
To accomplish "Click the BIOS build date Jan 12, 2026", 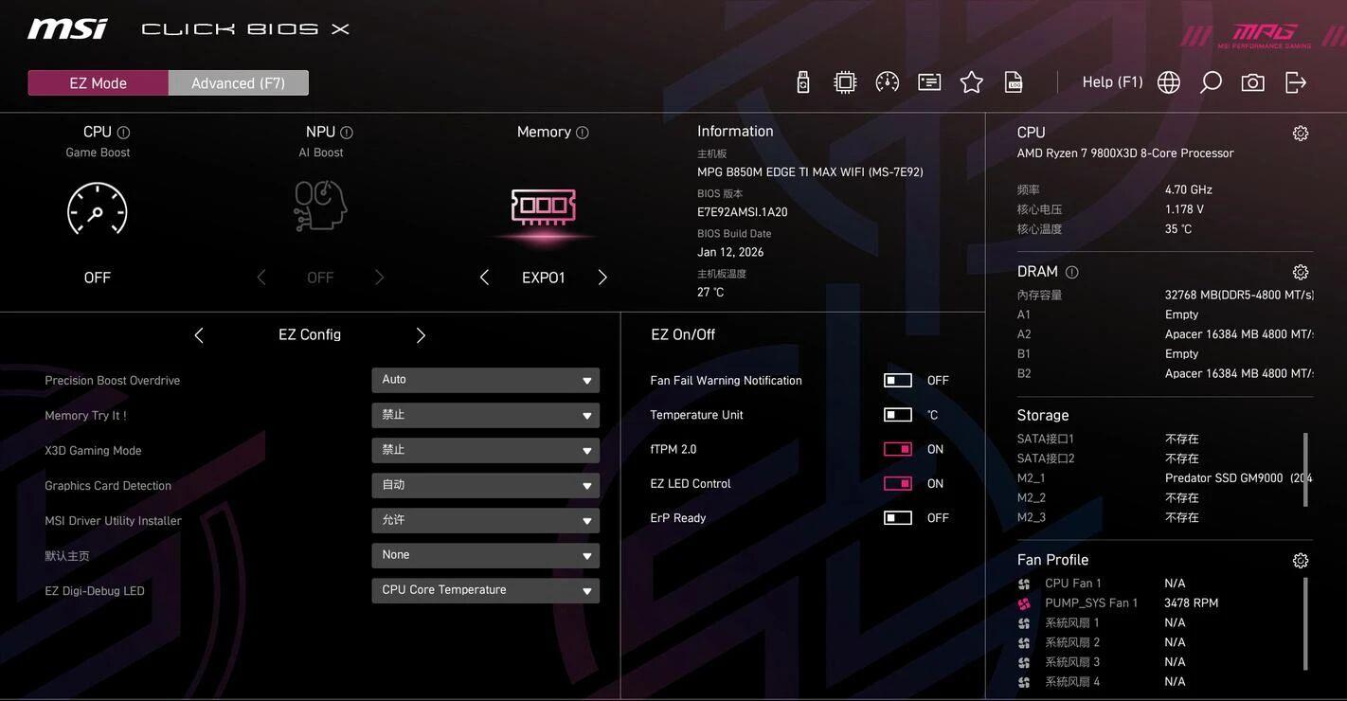I will pos(730,252).
